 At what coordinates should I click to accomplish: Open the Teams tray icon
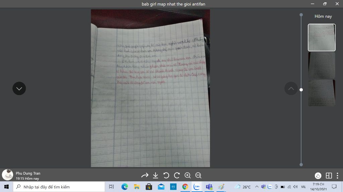pos(263,187)
